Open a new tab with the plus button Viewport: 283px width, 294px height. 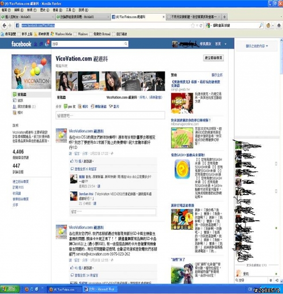tap(224, 17)
